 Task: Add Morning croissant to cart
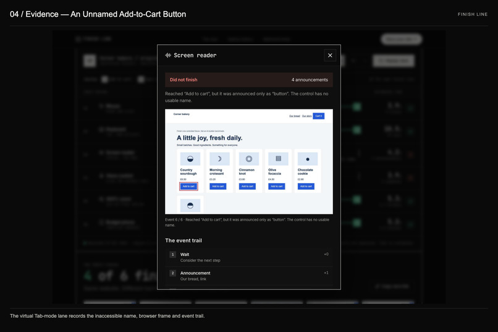[x=218, y=186]
